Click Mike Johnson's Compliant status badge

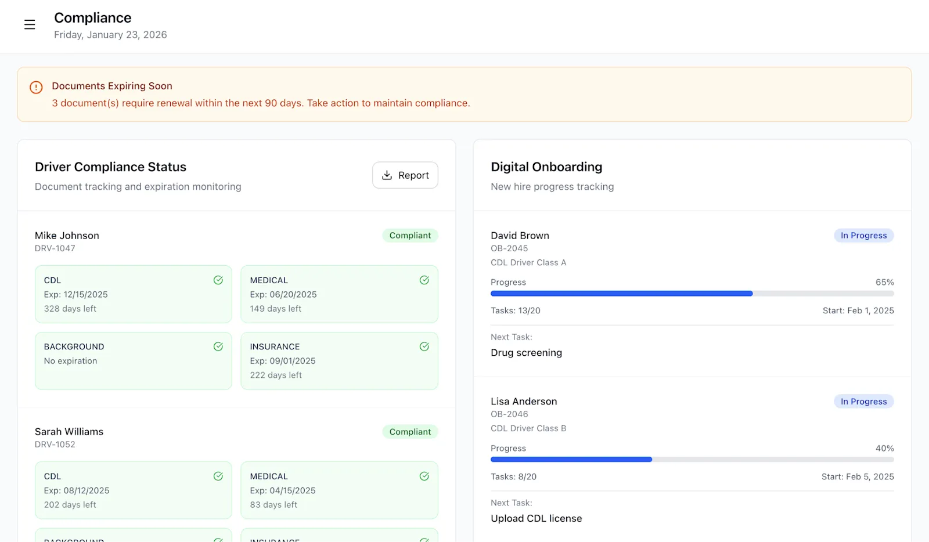click(x=410, y=236)
